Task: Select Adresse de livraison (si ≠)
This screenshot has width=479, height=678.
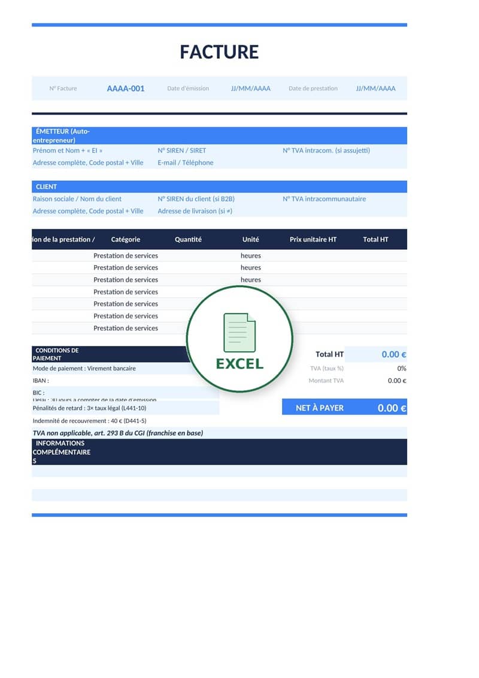Action: 195,211
